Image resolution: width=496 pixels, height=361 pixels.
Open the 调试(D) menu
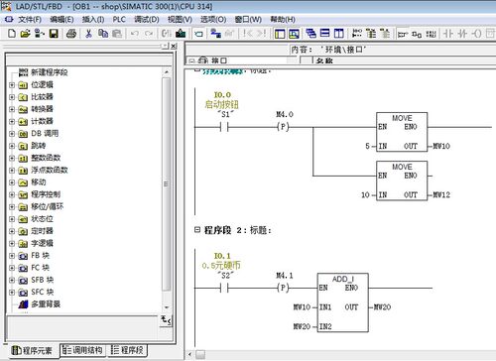point(147,20)
